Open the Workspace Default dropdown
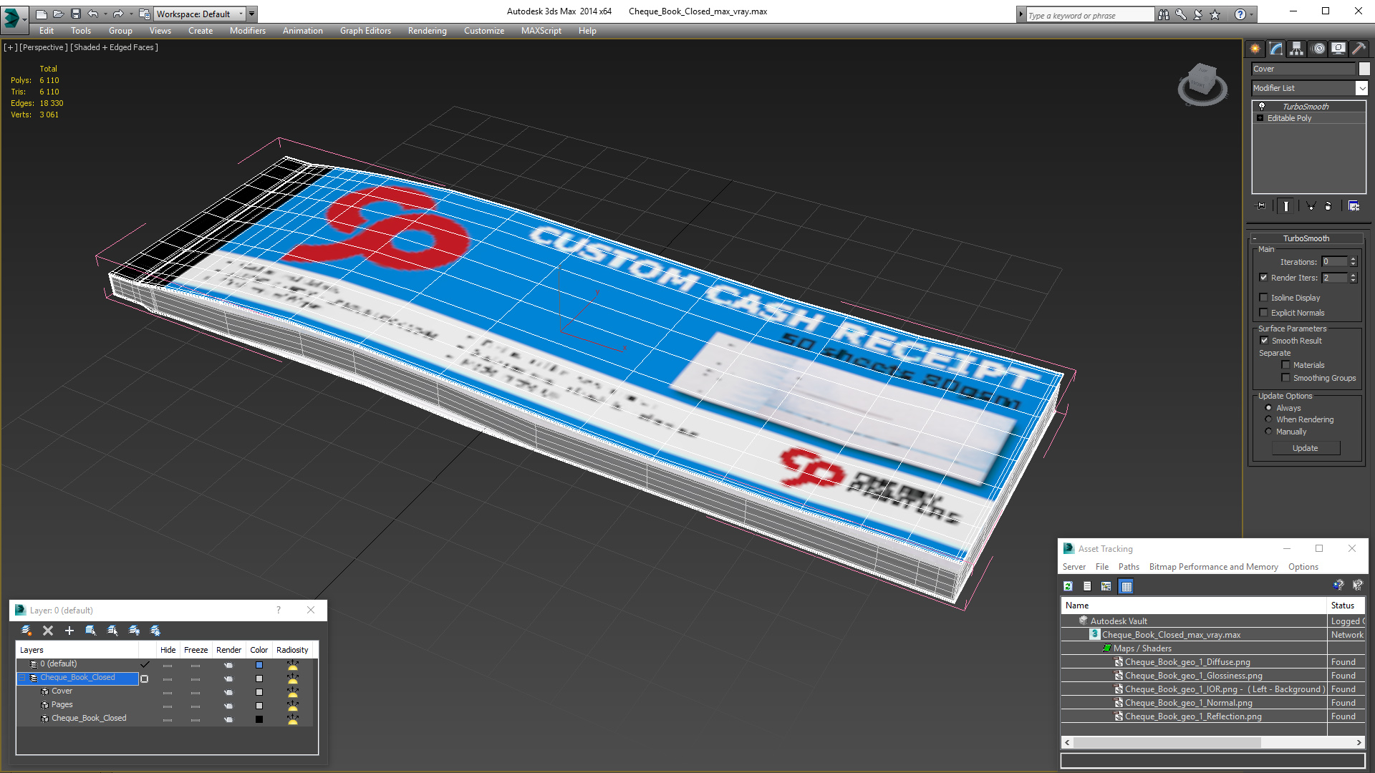Screen dimensions: 1375x773 [199, 14]
